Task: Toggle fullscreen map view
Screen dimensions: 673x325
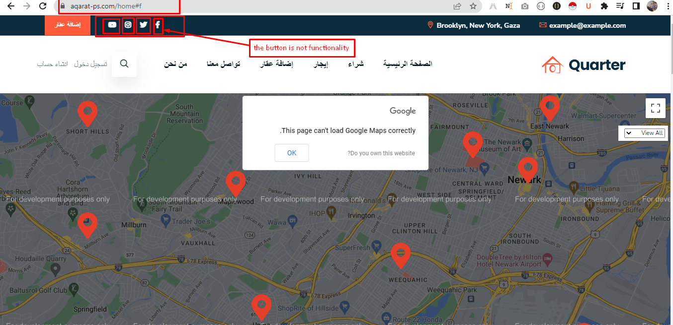Action: point(655,108)
